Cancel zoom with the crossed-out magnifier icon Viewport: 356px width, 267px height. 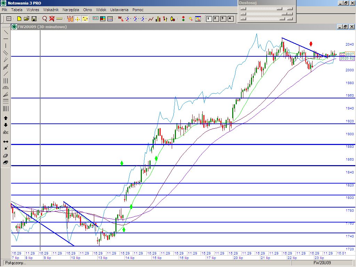coord(52,19)
